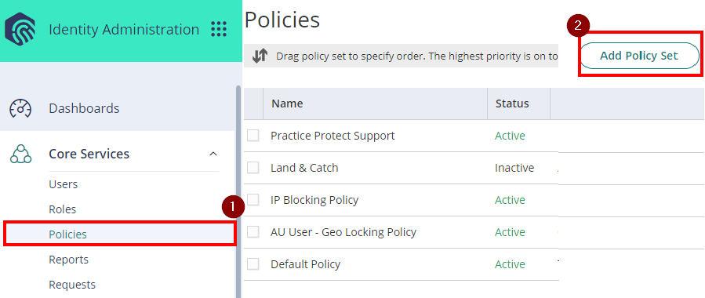Collapse the Core Services section chevron
Viewport: 705px width, 298px height.
213,154
